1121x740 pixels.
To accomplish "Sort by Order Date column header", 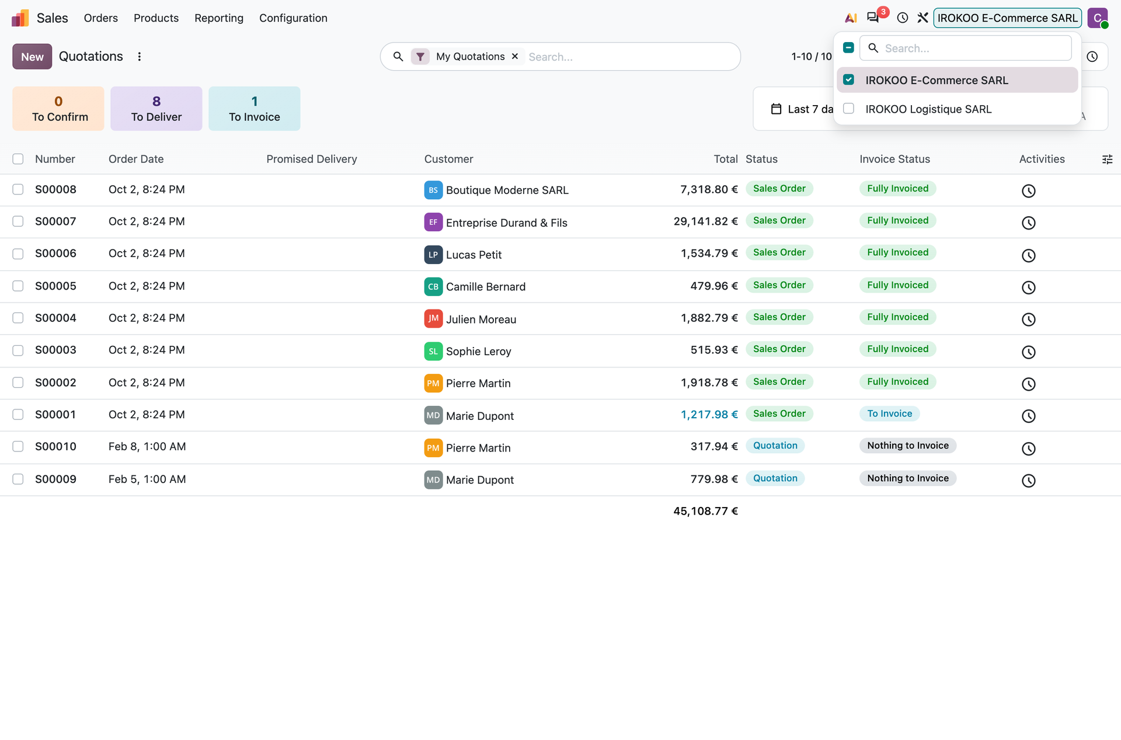I will (136, 159).
